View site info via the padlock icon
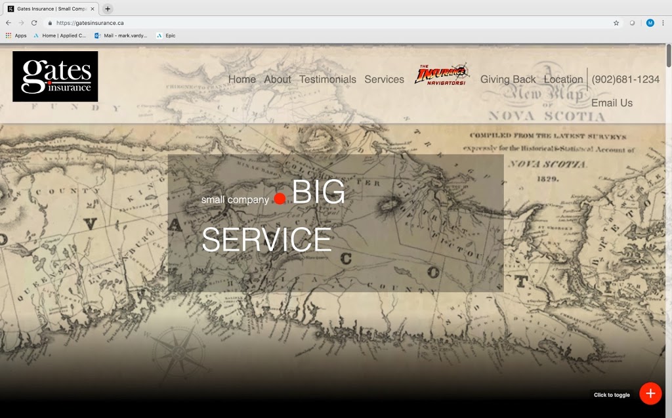This screenshot has width=672, height=418. (50, 23)
